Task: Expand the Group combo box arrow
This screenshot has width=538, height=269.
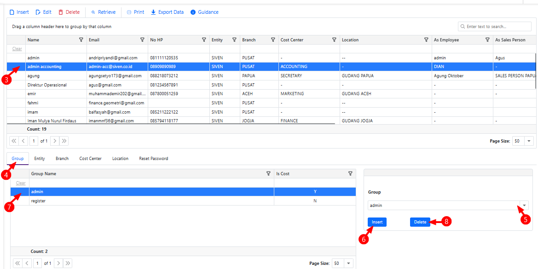Action: [x=524, y=205]
